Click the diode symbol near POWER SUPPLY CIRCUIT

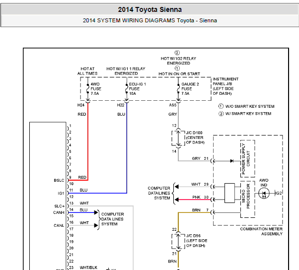pos(231,161)
